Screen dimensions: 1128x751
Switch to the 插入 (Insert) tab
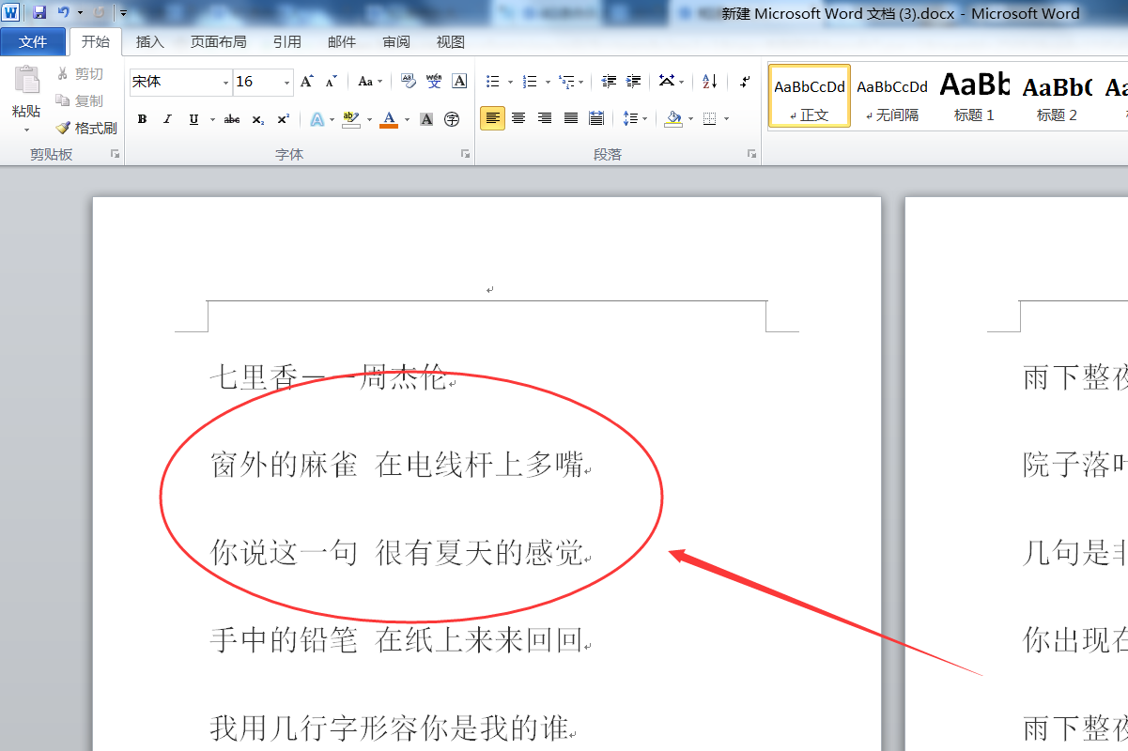click(x=149, y=42)
